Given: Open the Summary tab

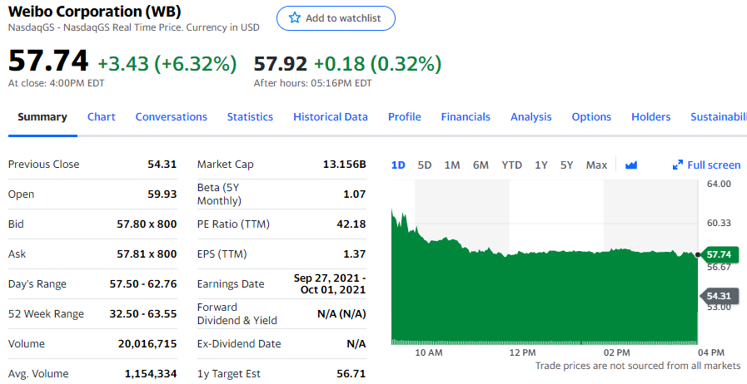Looking at the screenshot, I should (x=42, y=117).
